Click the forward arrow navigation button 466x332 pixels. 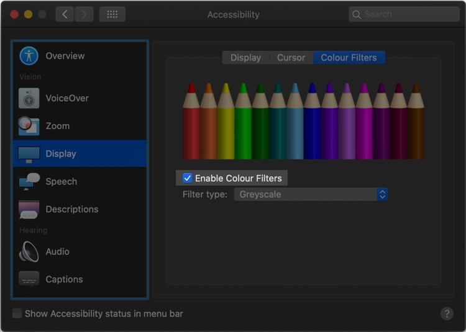pyautogui.click(x=84, y=14)
